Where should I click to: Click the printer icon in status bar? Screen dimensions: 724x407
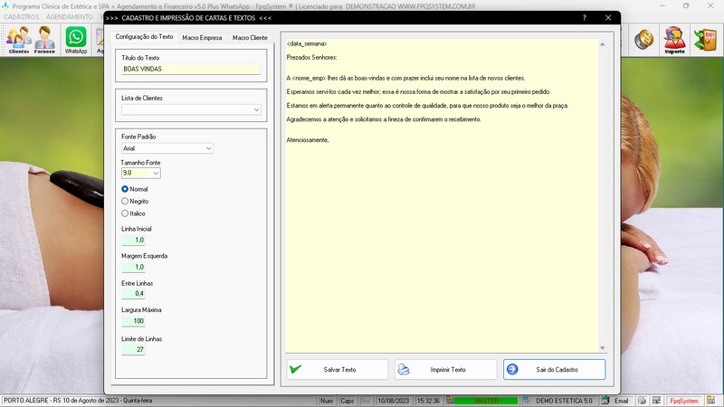[642, 401]
